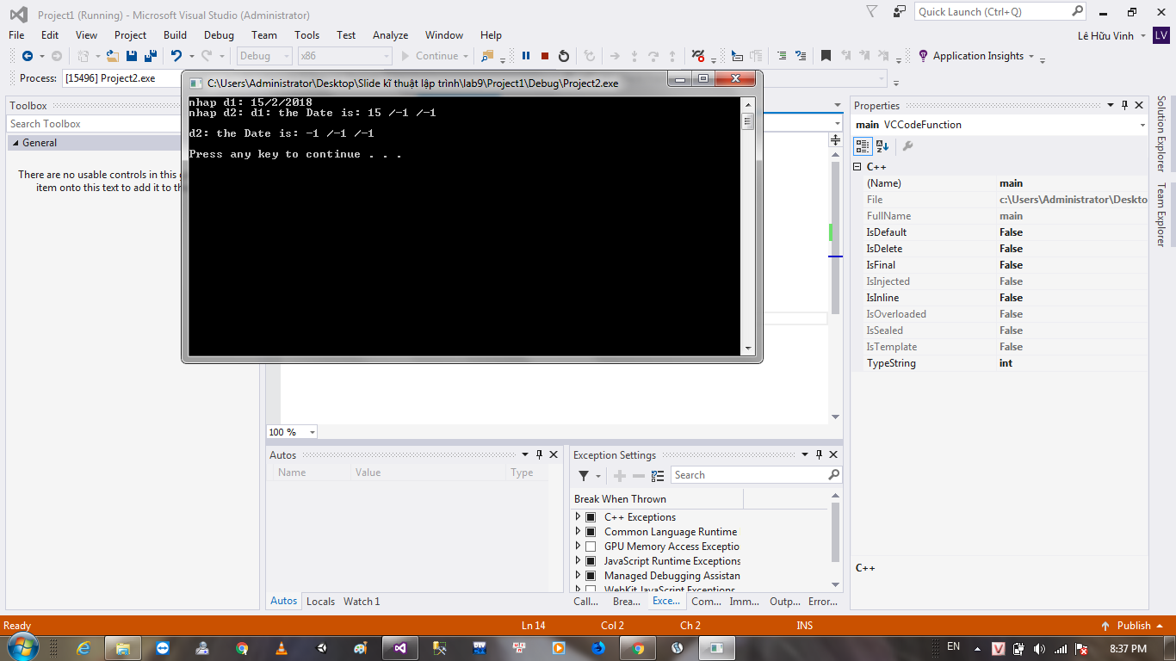
Task: Toggle the JavaScript Runtime Exceptions checkbox
Action: pyautogui.click(x=591, y=561)
